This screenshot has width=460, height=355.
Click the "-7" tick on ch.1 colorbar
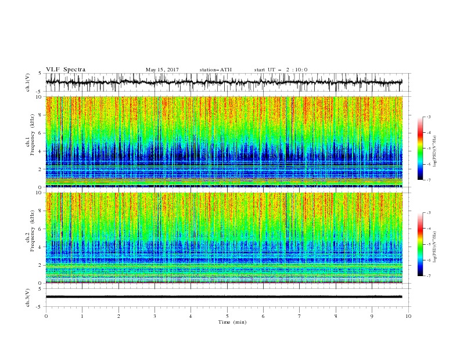(x=428, y=180)
